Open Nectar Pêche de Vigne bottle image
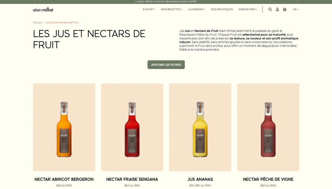 point(268,127)
